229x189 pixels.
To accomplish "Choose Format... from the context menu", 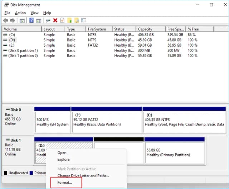I will pos(65,183).
